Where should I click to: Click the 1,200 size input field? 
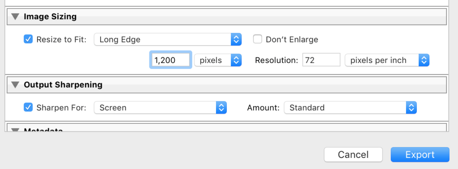point(170,60)
